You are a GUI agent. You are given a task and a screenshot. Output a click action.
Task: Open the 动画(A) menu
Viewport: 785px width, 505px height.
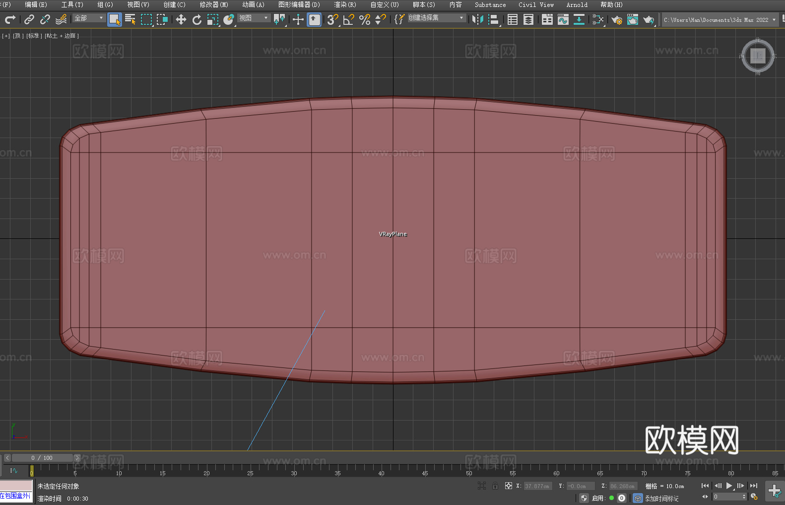click(254, 5)
